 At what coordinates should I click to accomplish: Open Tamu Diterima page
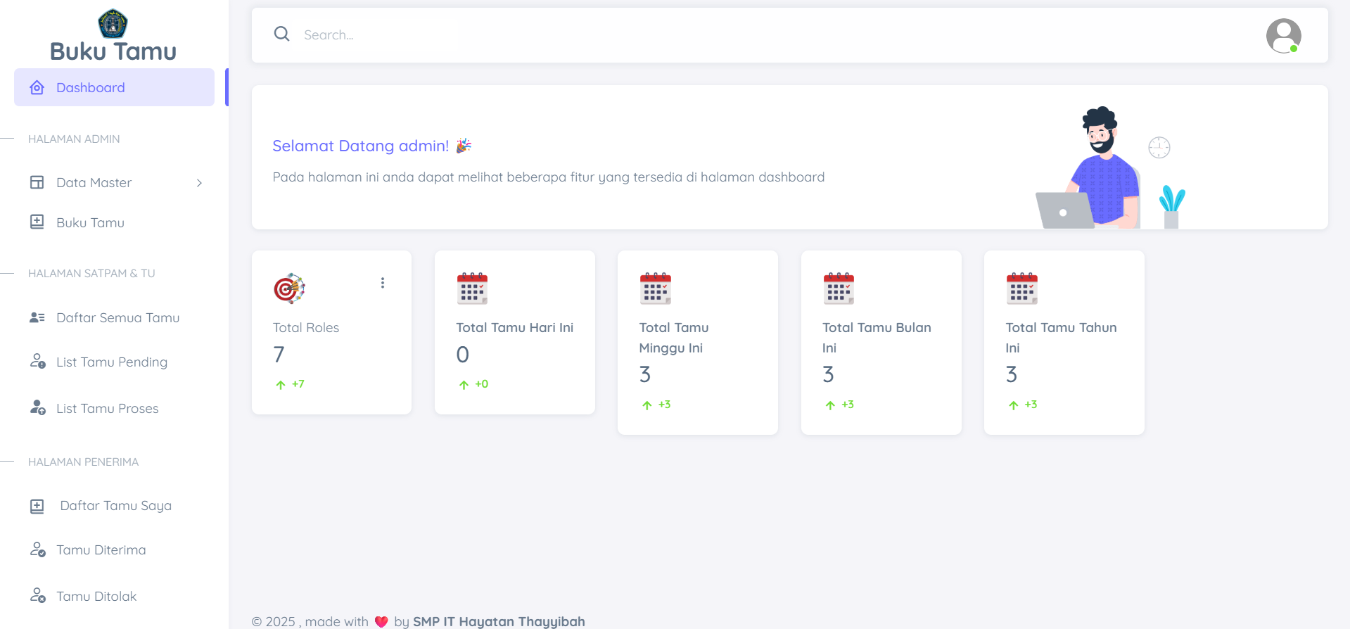(101, 550)
